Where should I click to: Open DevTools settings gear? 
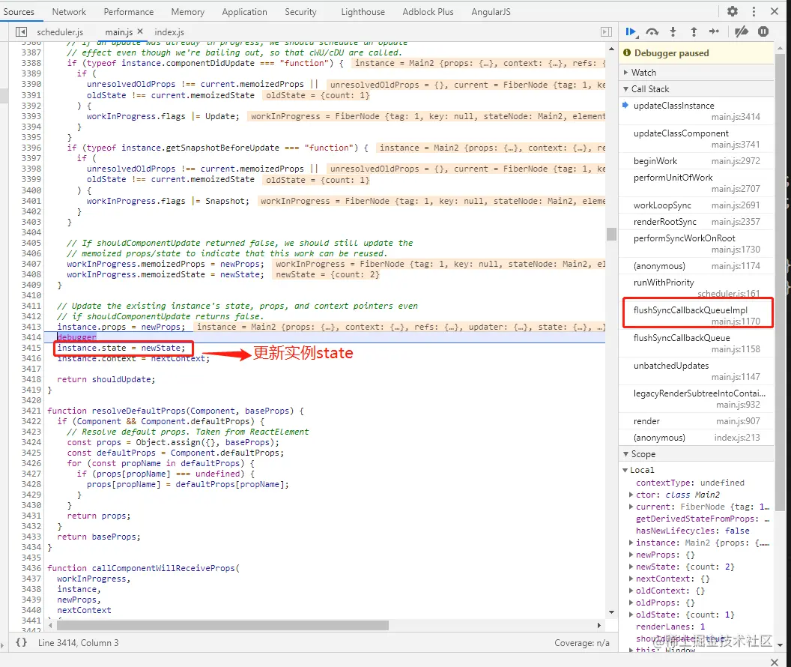pyautogui.click(x=733, y=11)
